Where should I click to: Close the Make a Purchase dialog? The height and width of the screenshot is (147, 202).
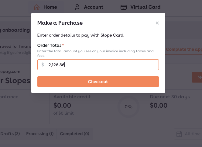[x=157, y=23]
